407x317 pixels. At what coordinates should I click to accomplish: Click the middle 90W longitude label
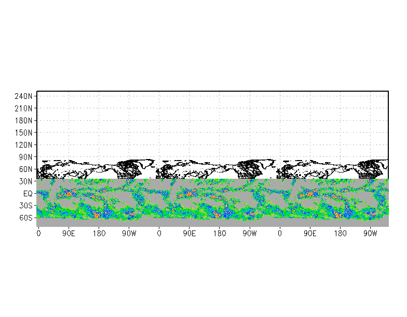tap(249, 234)
